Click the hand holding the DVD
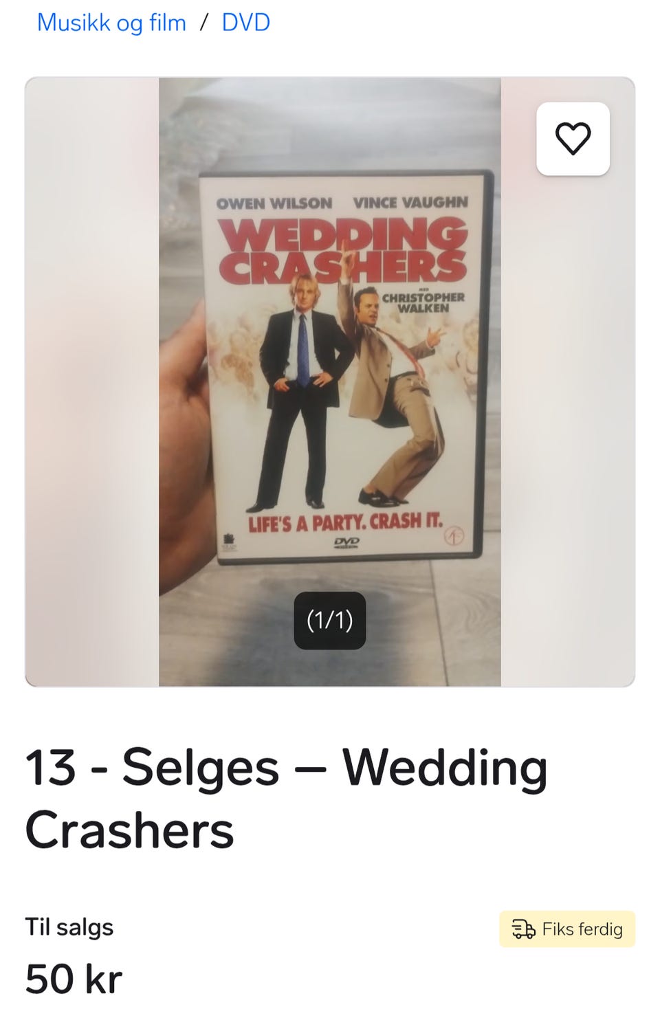The image size is (660, 1009). tap(184, 447)
